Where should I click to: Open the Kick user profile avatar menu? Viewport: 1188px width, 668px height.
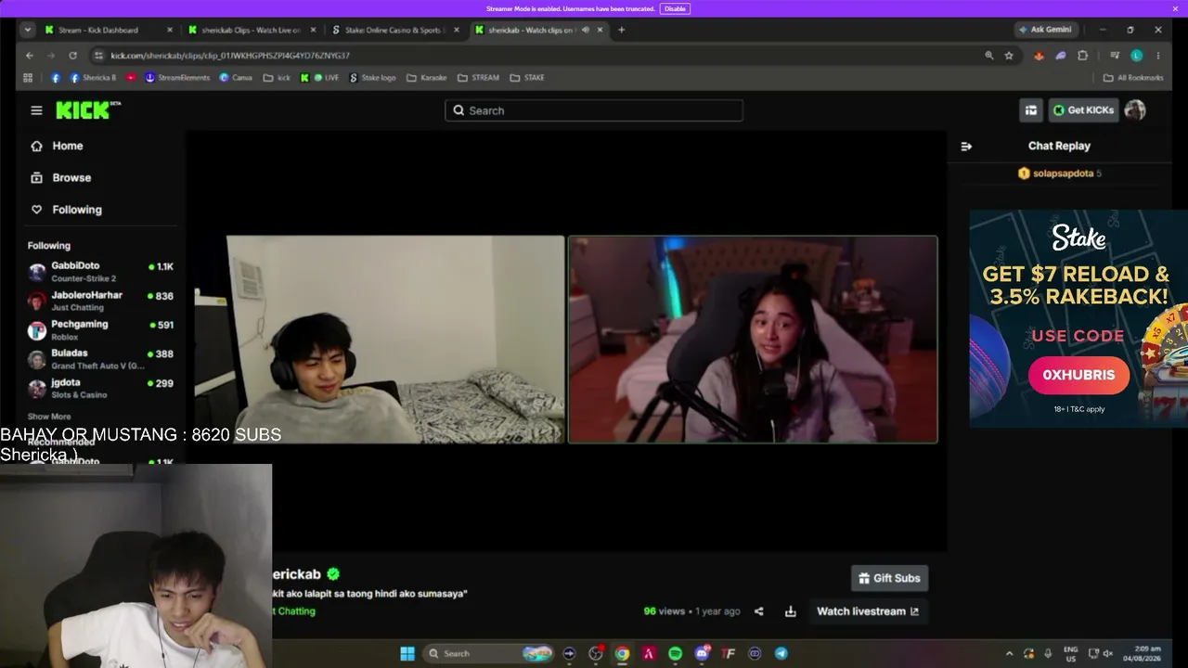pos(1134,110)
